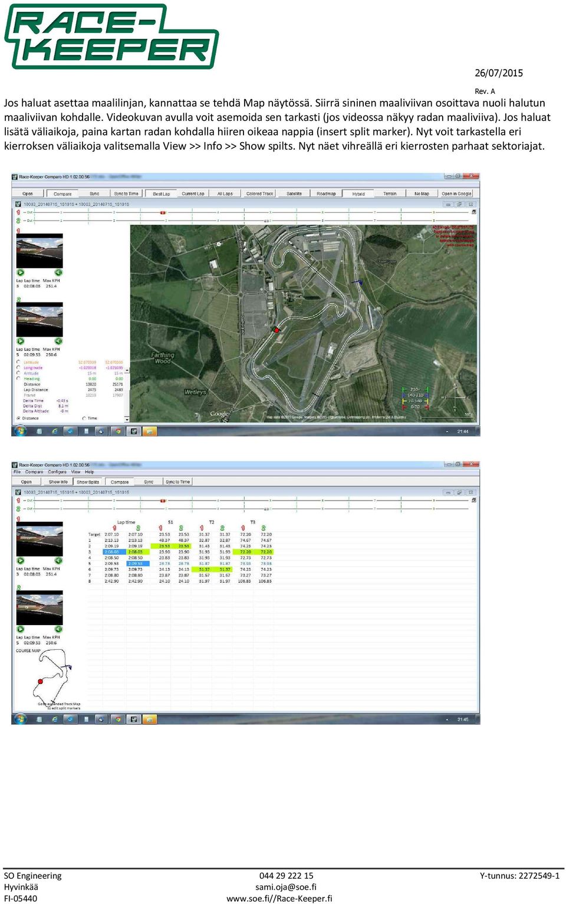Image resolution: width=566 pixels, height=904 pixels.
Task: Click the session document icon in the map window
Action: point(18,204)
